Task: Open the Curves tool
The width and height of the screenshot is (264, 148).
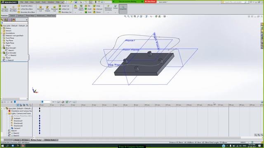Action: click(x=115, y=7)
